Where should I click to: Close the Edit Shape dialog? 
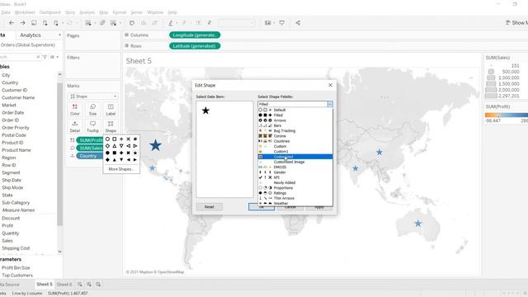330,85
